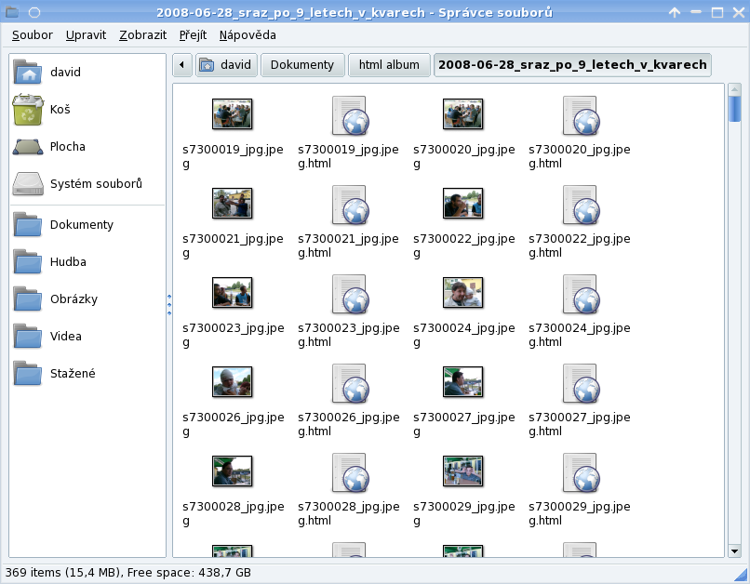Select the s7300024_jpg.jpeg image thumbnail
The width and height of the screenshot is (750, 584).
pos(463,293)
